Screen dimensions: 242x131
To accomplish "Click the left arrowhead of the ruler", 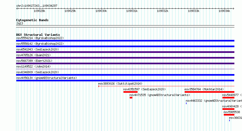I will [x=17, y=9].
